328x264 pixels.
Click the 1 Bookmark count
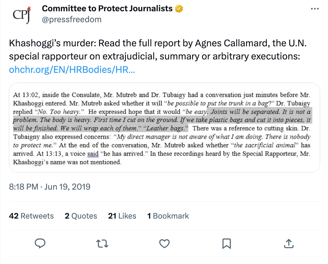click(x=168, y=216)
